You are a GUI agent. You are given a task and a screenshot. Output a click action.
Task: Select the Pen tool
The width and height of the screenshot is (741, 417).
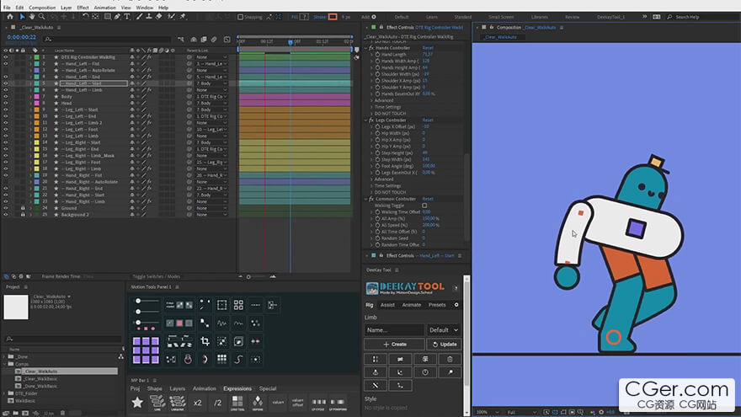[117, 17]
